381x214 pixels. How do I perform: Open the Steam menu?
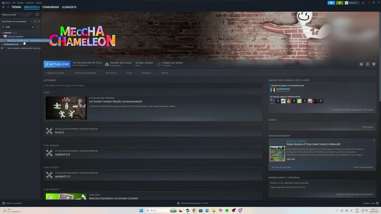coord(8,3)
